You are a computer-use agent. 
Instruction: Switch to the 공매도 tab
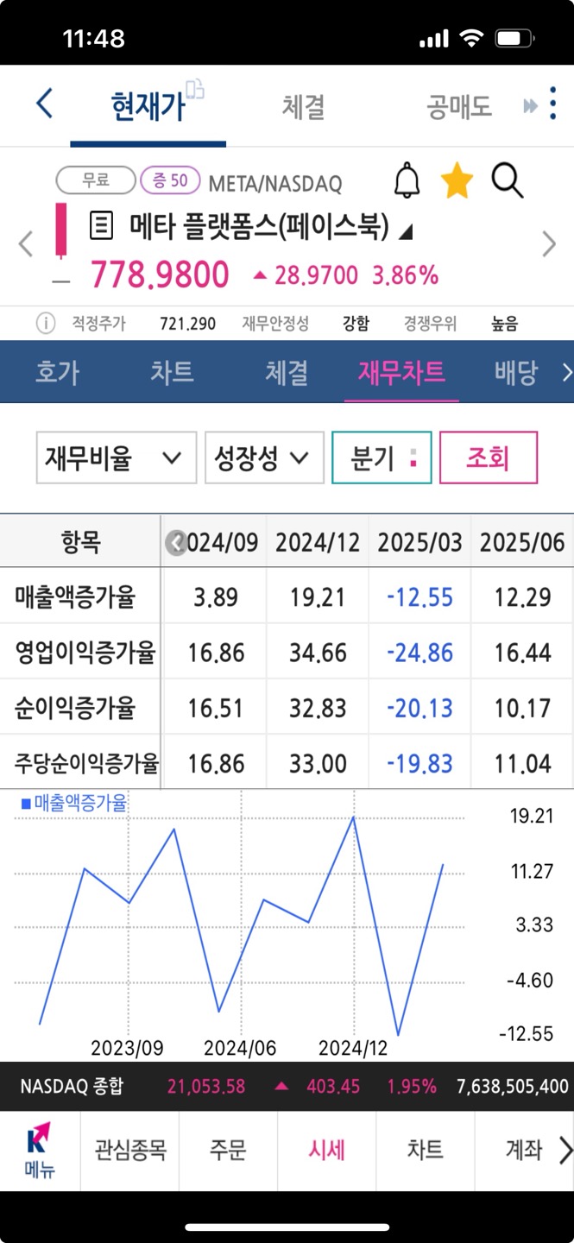(x=458, y=106)
